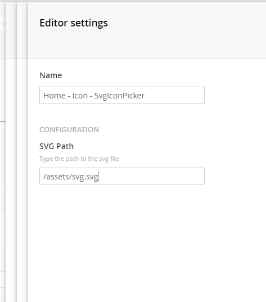Place cursor on the word 'Home' in Name field
The height and width of the screenshot is (302, 266).
click(55, 96)
